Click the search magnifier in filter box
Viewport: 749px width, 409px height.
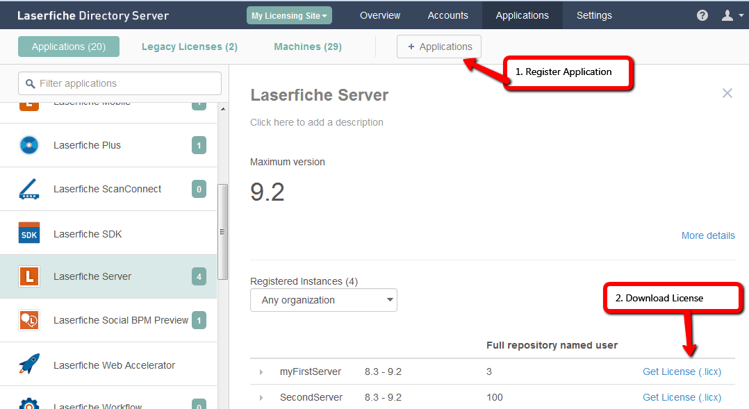pyautogui.click(x=30, y=83)
